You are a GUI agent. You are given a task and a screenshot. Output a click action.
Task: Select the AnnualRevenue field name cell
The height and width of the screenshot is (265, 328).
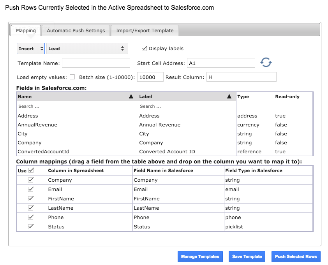[77, 125]
